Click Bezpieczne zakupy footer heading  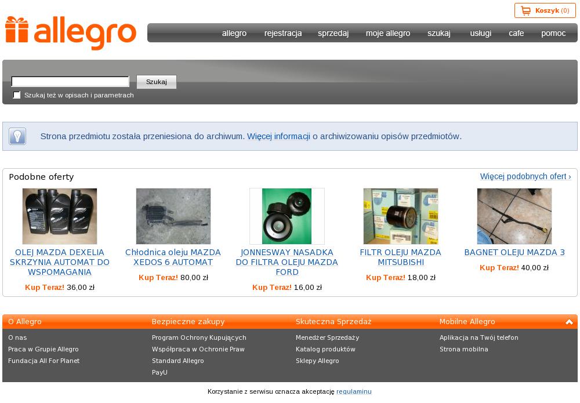pos(188,322)
